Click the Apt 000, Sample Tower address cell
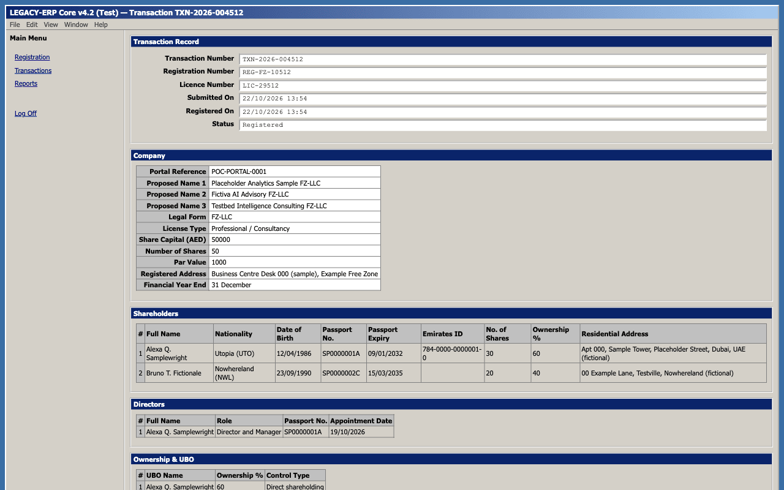 (x=673, y=353)
